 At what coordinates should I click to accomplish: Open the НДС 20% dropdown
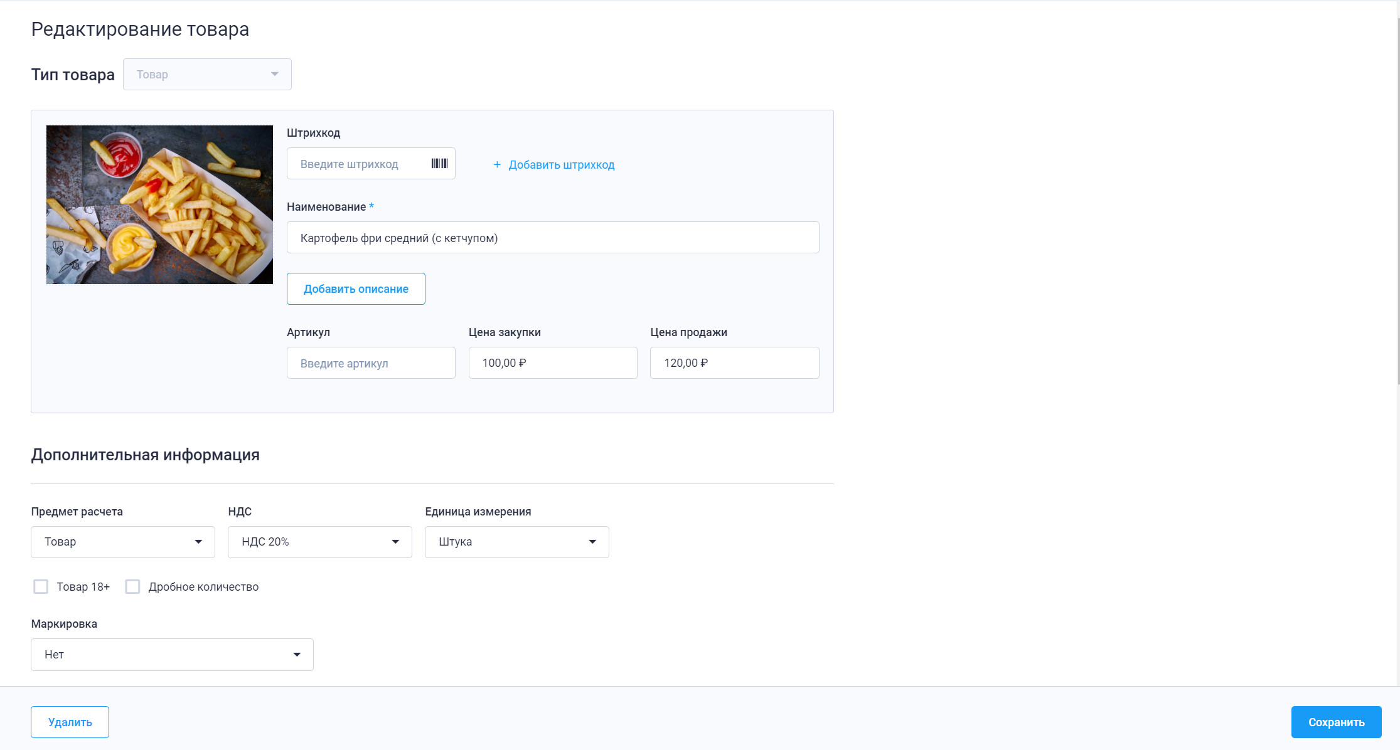tap(319, 542)
